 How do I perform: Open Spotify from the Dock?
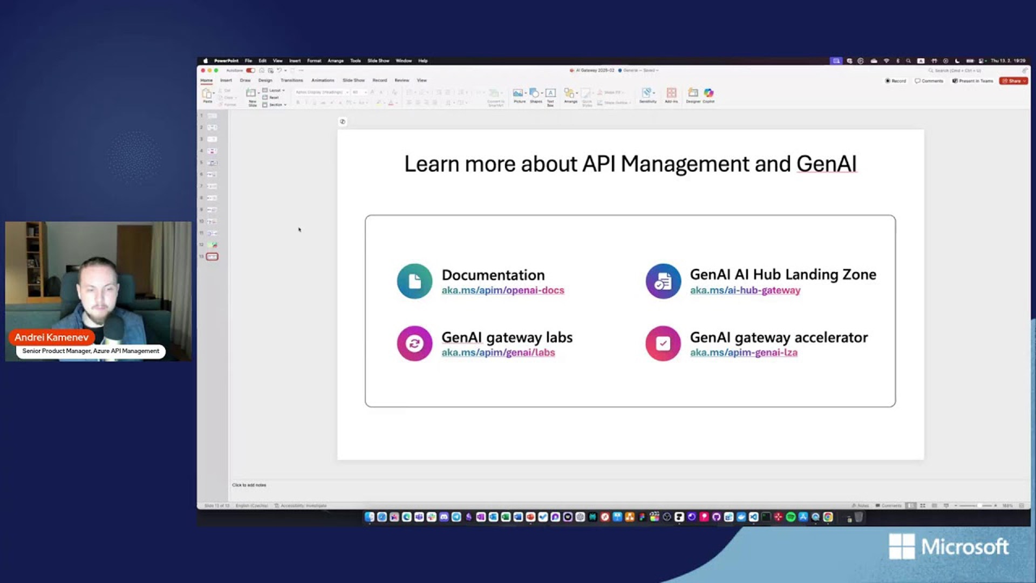(x=790, y=517)
